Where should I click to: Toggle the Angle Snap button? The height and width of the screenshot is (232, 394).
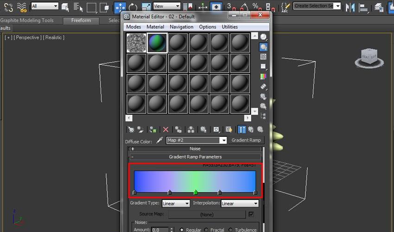tap(244, 7)
